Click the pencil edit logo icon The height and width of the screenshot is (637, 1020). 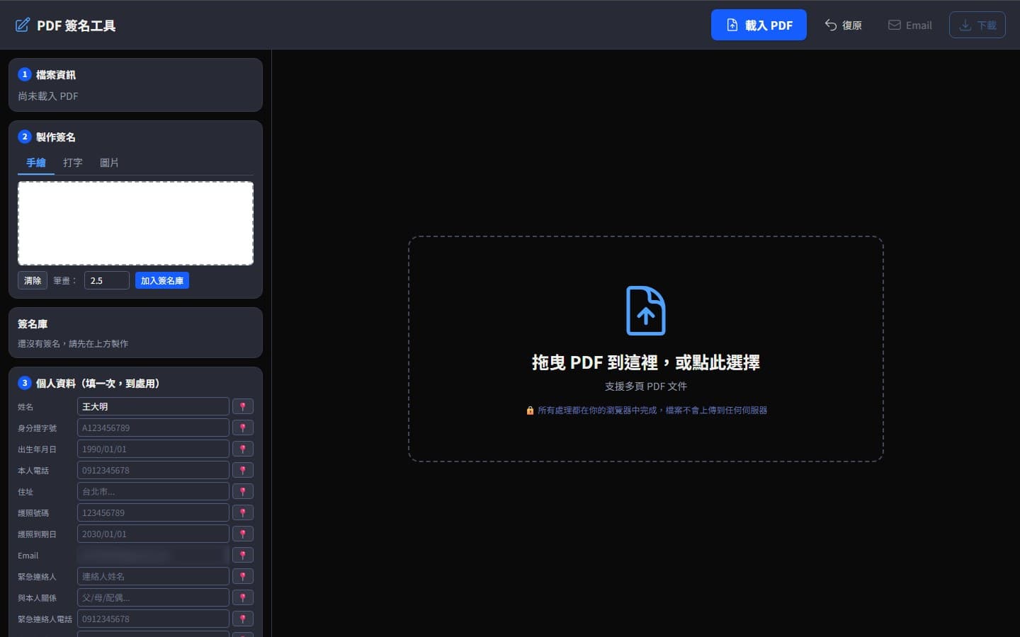23,25
